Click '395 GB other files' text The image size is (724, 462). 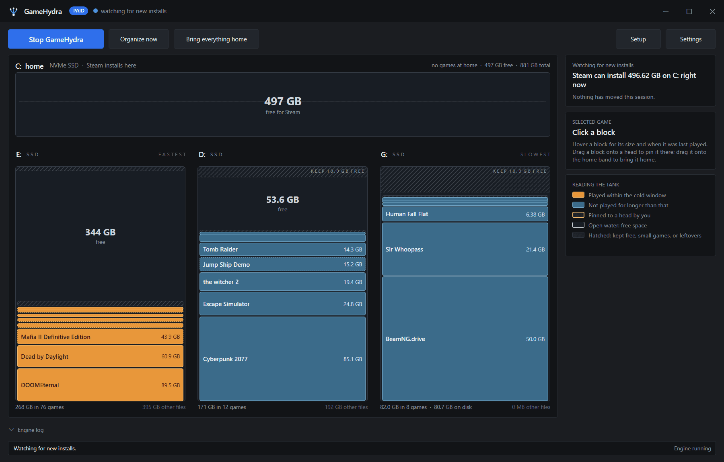coord(164,407)
